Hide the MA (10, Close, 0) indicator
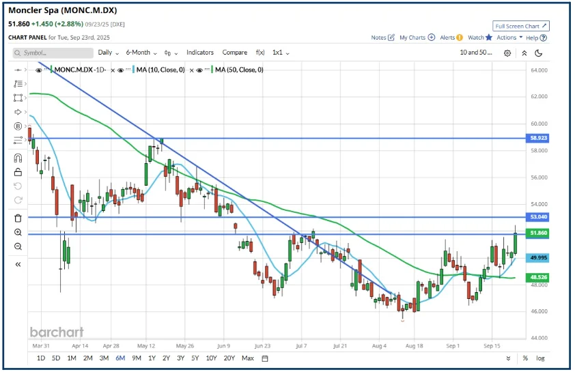Screen dimensions: 575x372 coord(120,70)
